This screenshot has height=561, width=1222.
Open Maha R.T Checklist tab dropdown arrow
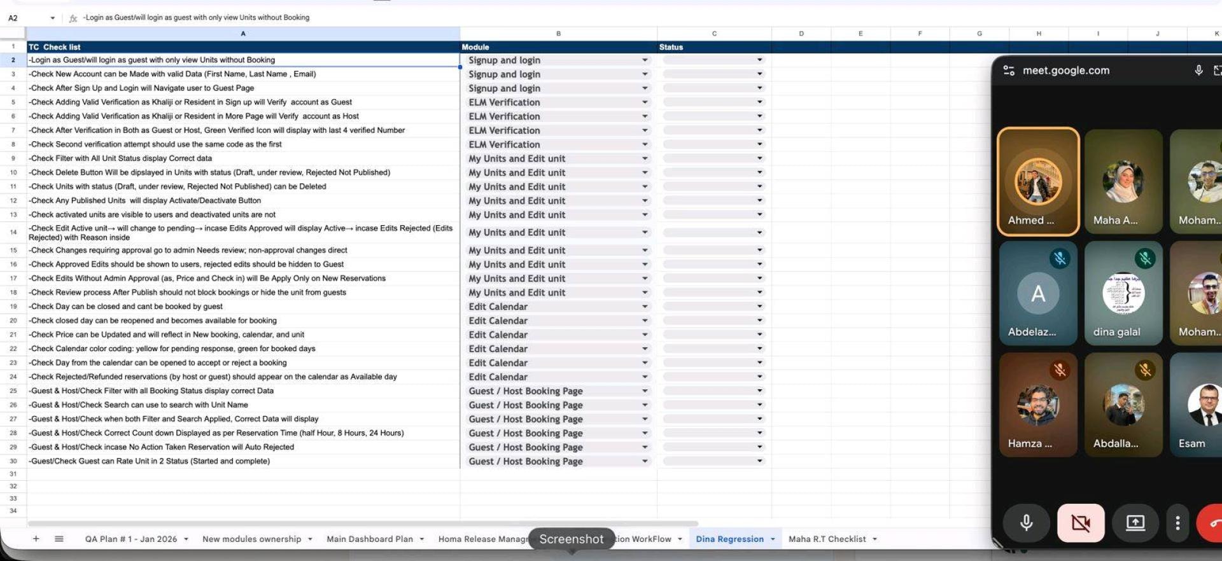point(874,539)
